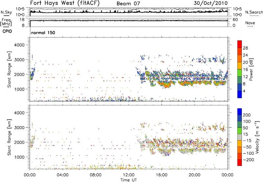Click the "Beam 07" label
Viewport: 263px width, 182px height.
tap(128, 4)
